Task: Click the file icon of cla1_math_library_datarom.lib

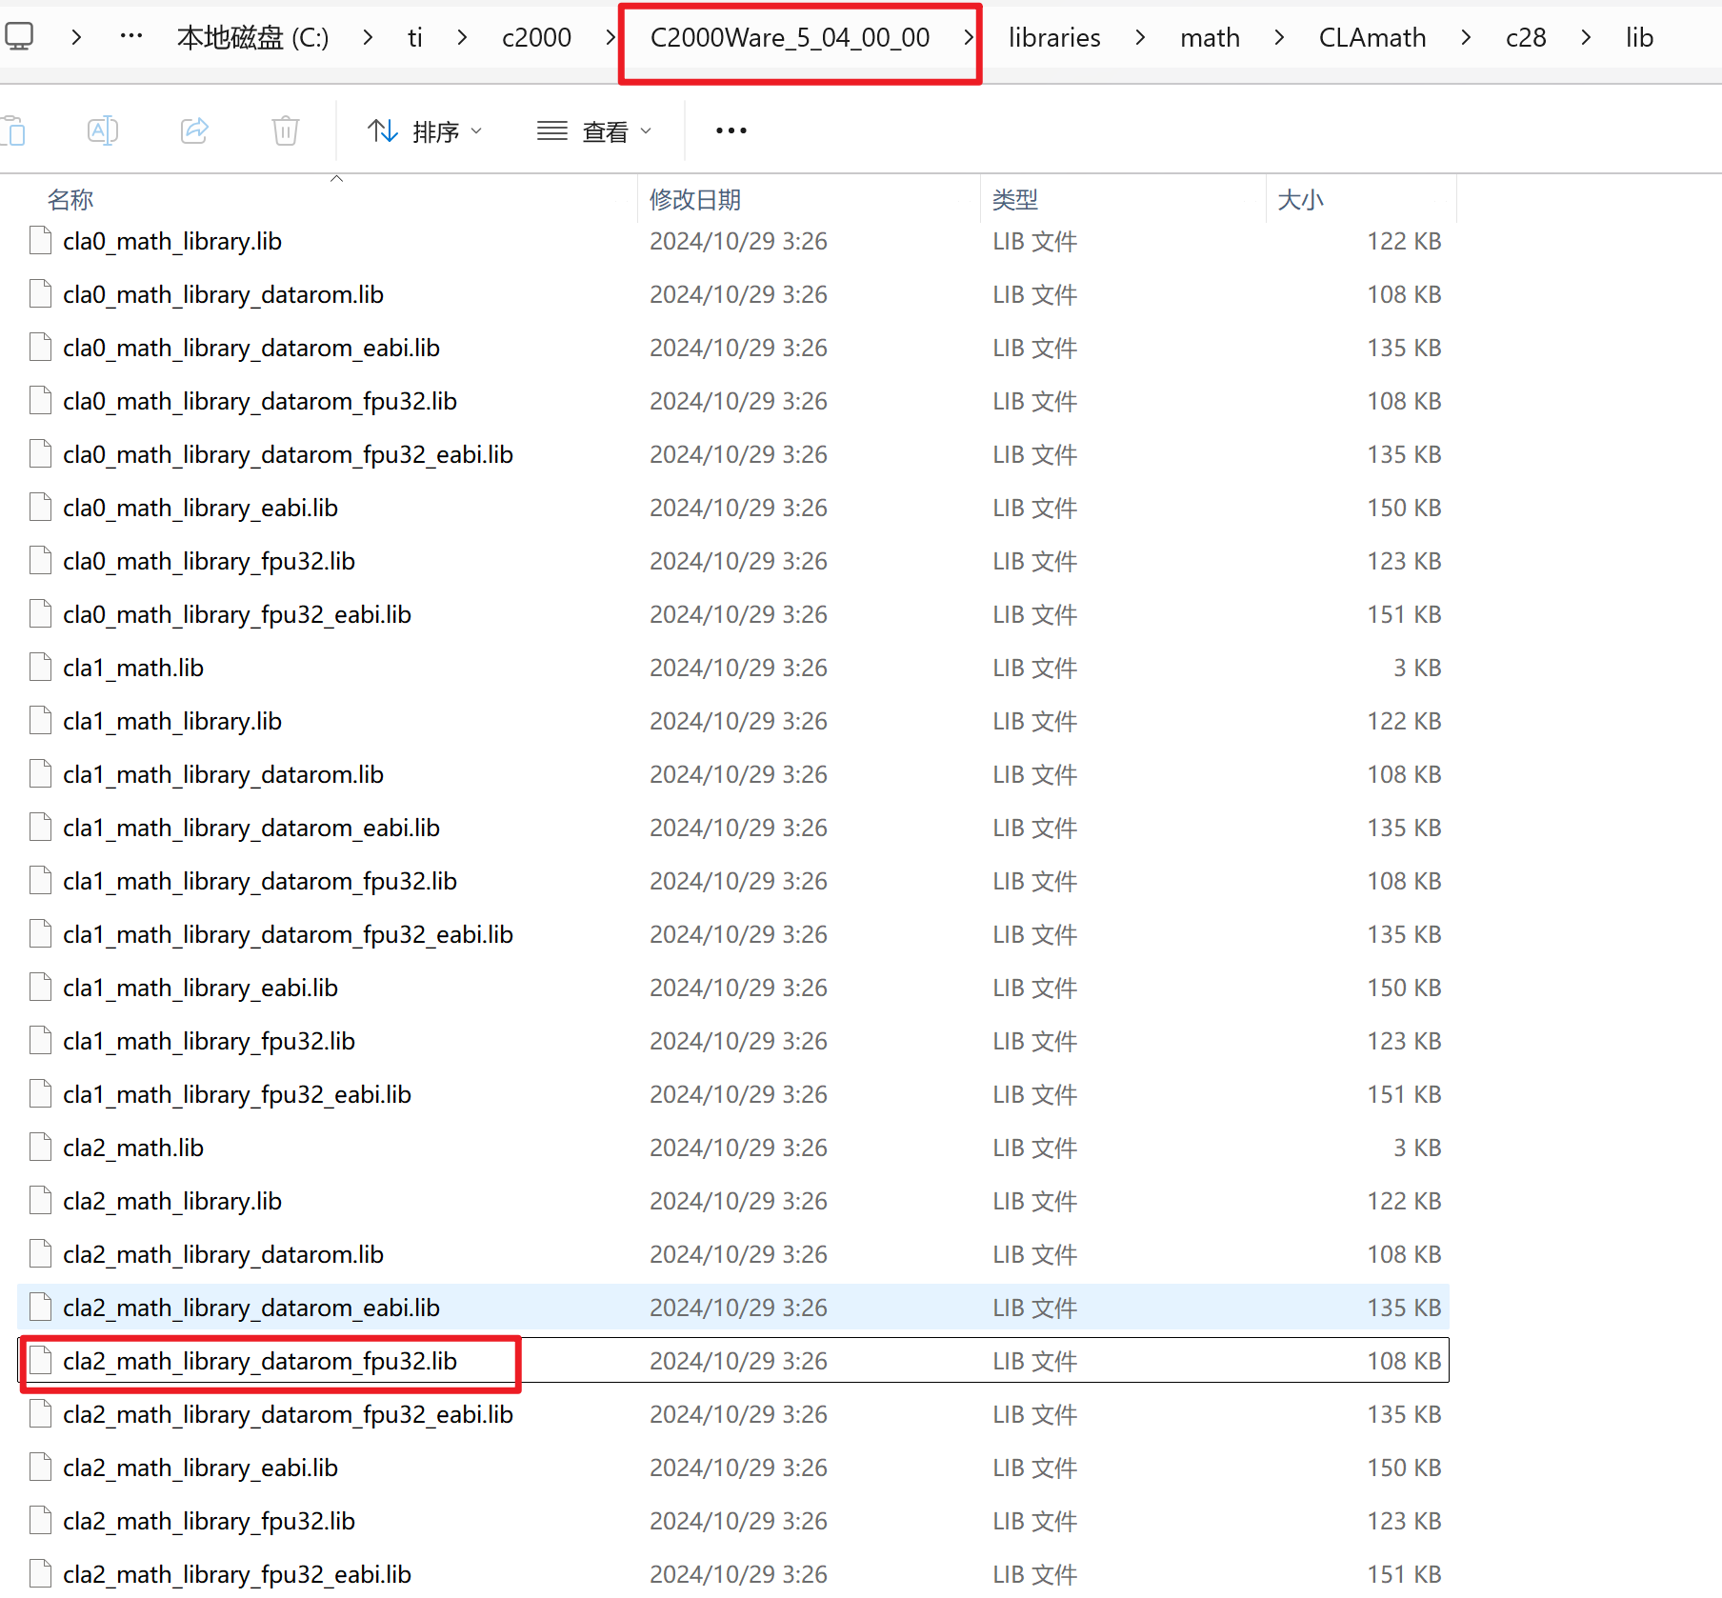Action: (x=40, y=774)
